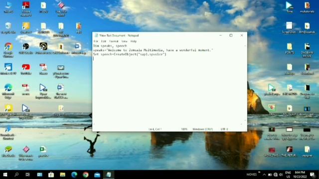Open volume control in system tray
The height and width of the screenshot is (179, 319).
(x=281, y=175)
